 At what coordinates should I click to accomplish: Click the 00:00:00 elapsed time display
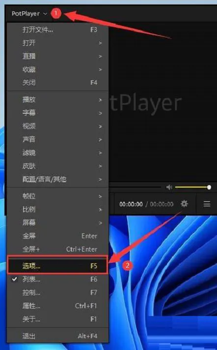[131, 204]
